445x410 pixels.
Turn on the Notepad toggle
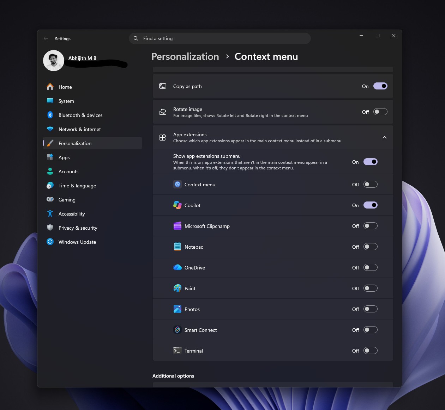[x=371, y=247]
